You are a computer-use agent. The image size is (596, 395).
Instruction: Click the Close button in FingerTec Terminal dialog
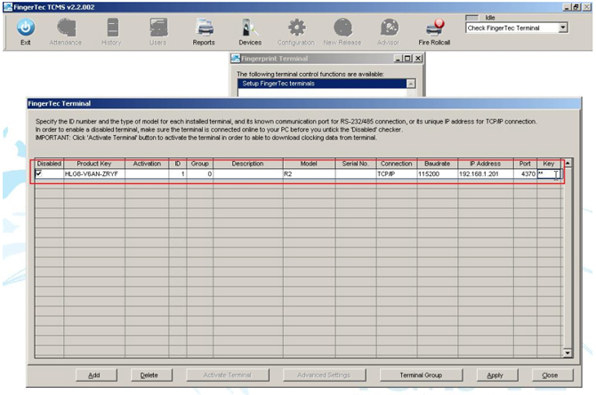552,375
